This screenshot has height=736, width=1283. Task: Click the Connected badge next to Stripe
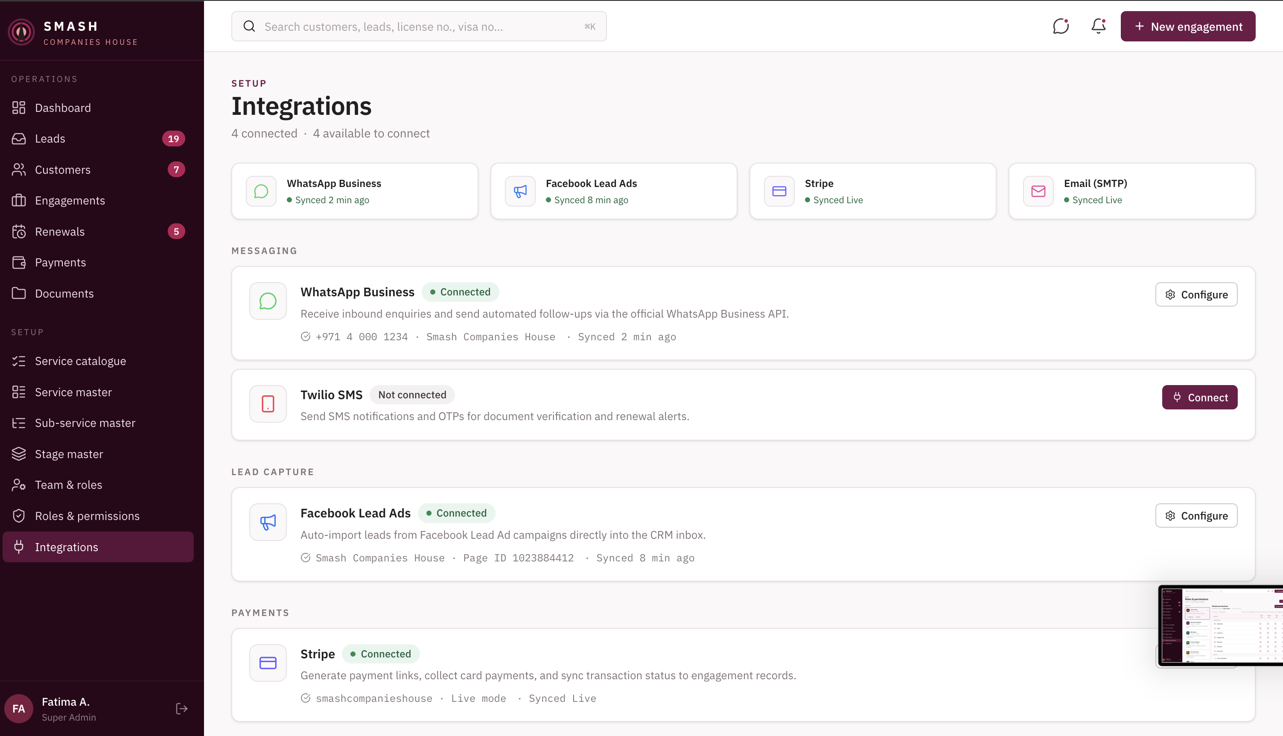tap(380, 654)
